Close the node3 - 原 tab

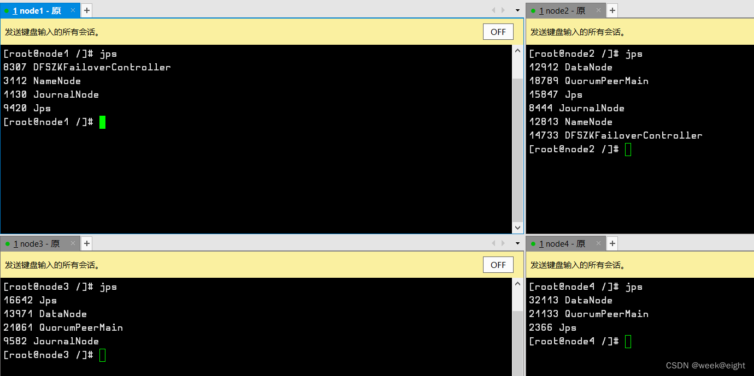(x=73, y=243)
